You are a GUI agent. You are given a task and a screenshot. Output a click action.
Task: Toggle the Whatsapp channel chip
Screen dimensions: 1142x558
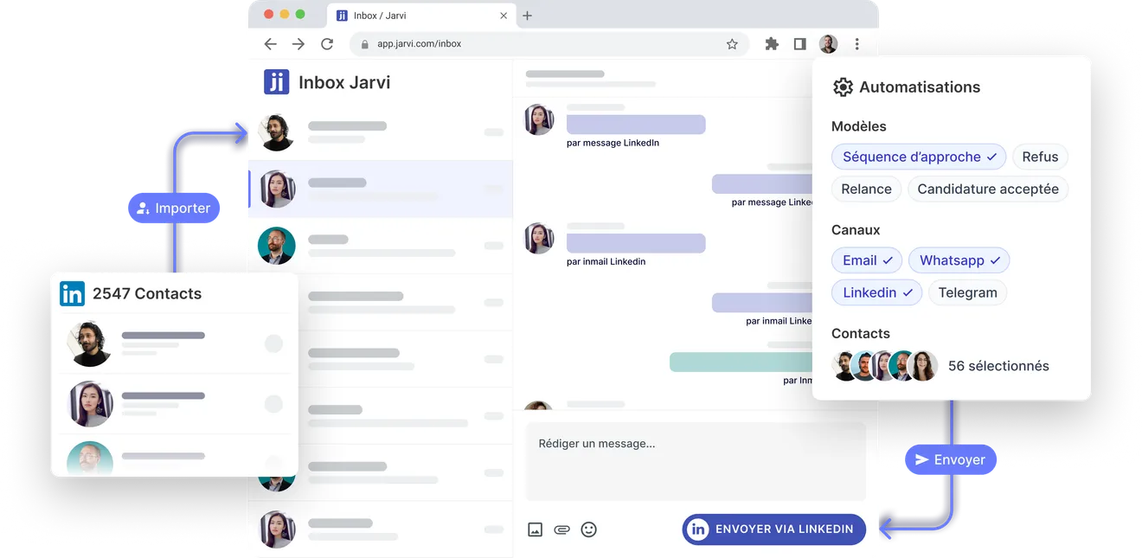pos(959,260)
